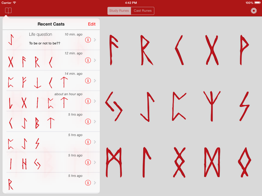Switch to the Study Runes tab
The width and height of the screenshot is (262, 196).
(119, 10)
